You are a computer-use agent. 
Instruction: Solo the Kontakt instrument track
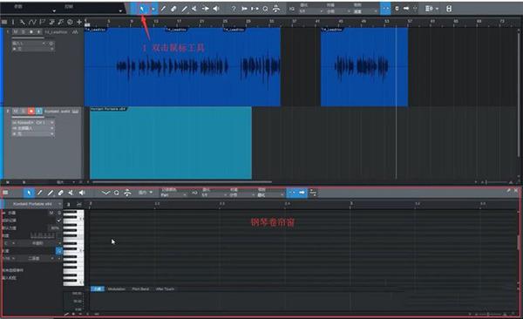tap(24, 111)
